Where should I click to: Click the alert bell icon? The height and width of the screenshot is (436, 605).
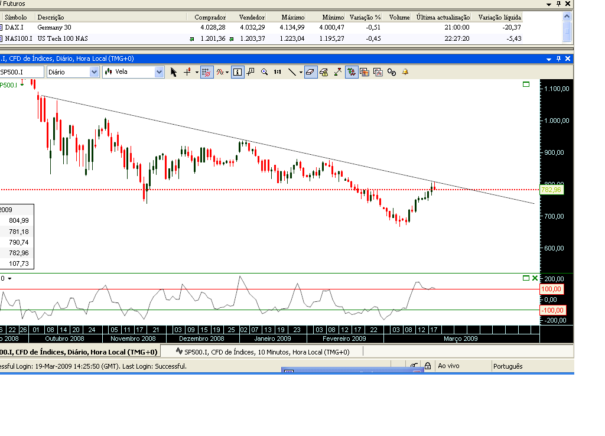[x=405, y=72]
